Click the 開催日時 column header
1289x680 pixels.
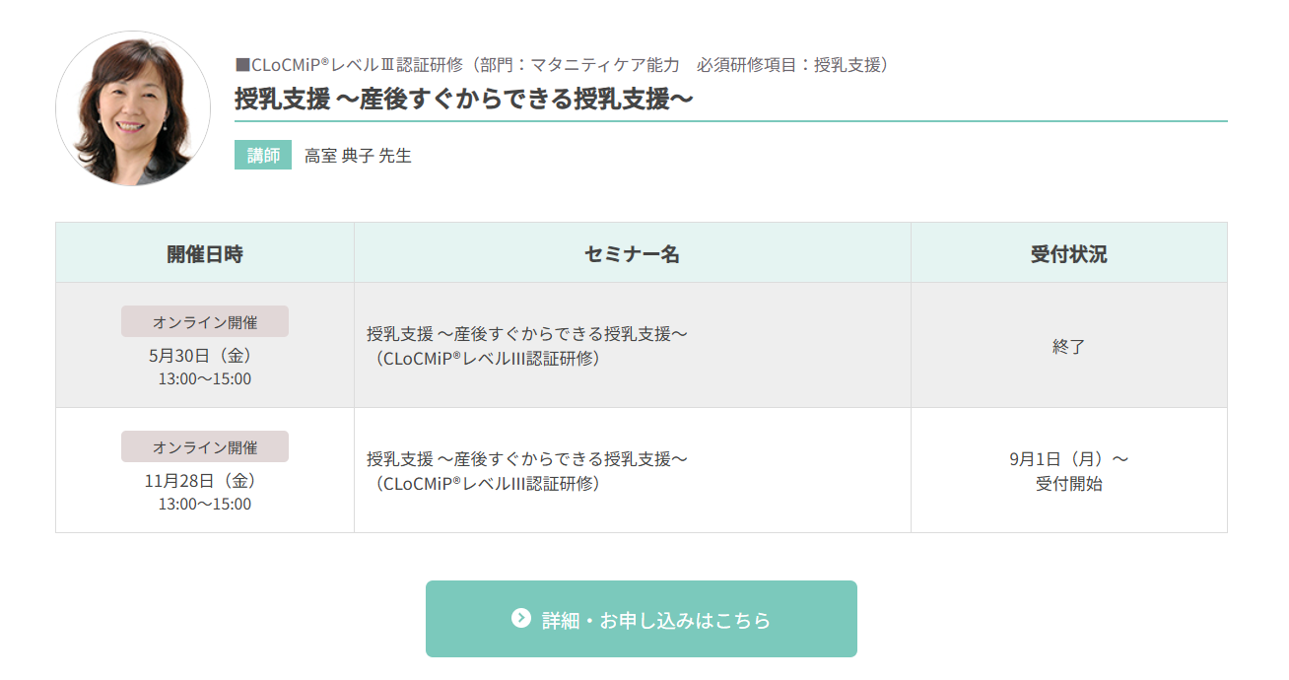[205, 253]
